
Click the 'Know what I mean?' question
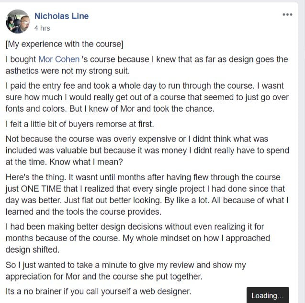pos(86,162)
